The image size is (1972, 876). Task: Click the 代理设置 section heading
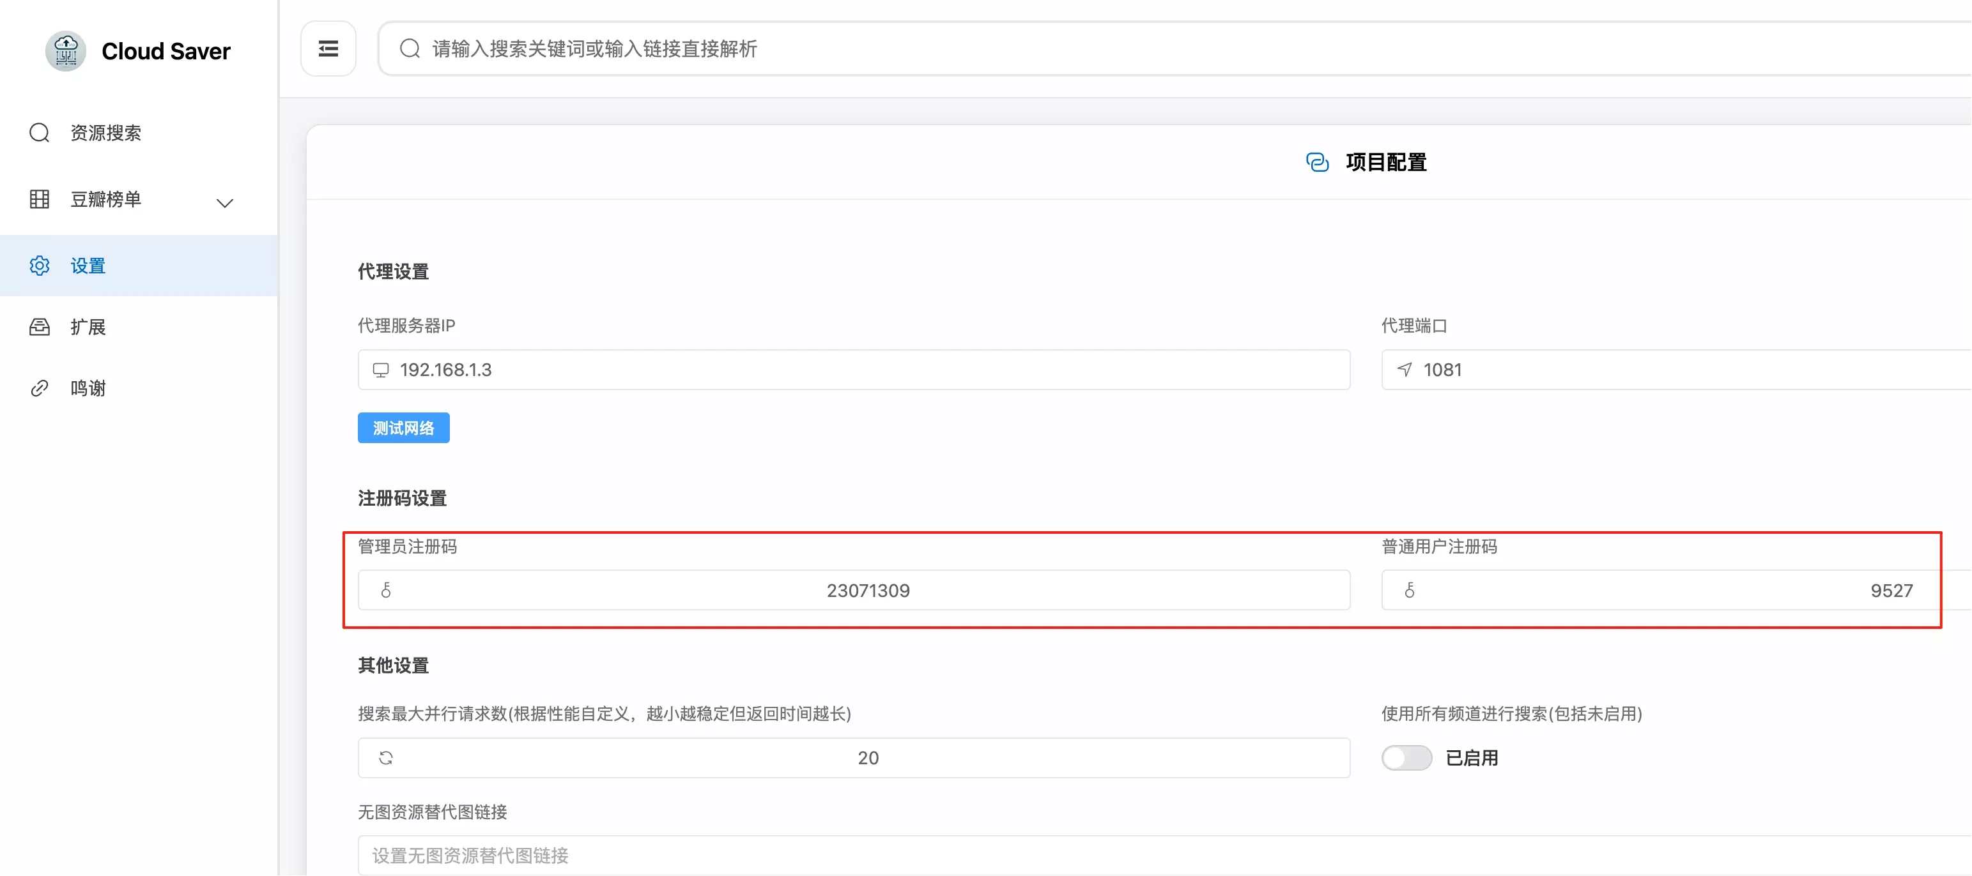pos(394,271)
